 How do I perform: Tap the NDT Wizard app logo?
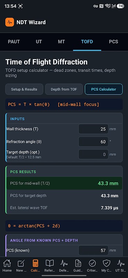click(10, 22)
